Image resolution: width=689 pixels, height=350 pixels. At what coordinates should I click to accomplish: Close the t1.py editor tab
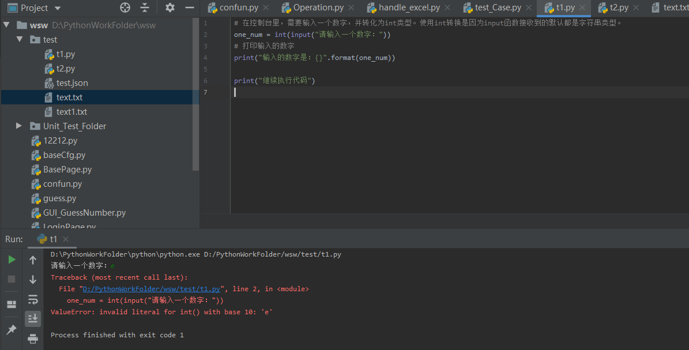[x=582, y=7]
